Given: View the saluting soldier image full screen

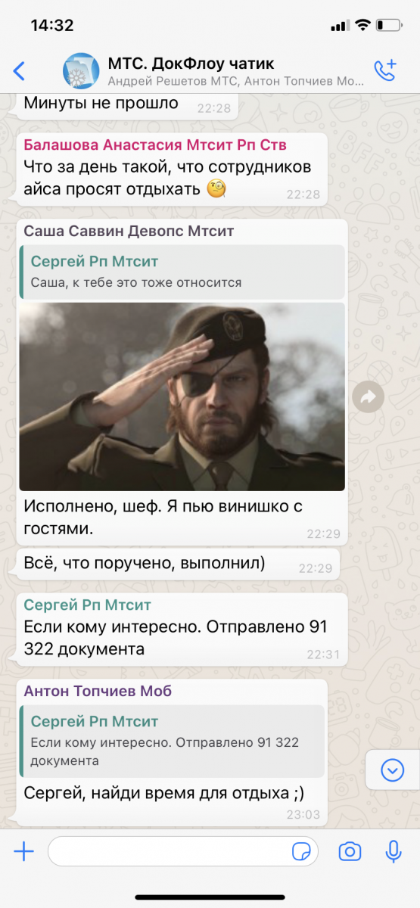Looking at the screenshot, I should pos(182,396).
